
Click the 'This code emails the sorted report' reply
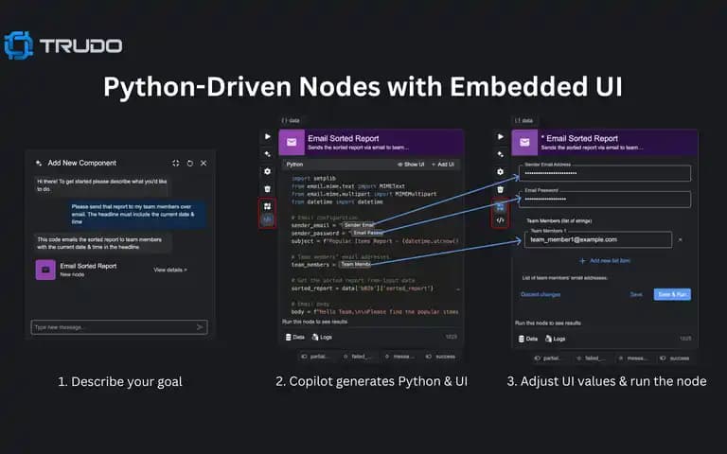101,243
